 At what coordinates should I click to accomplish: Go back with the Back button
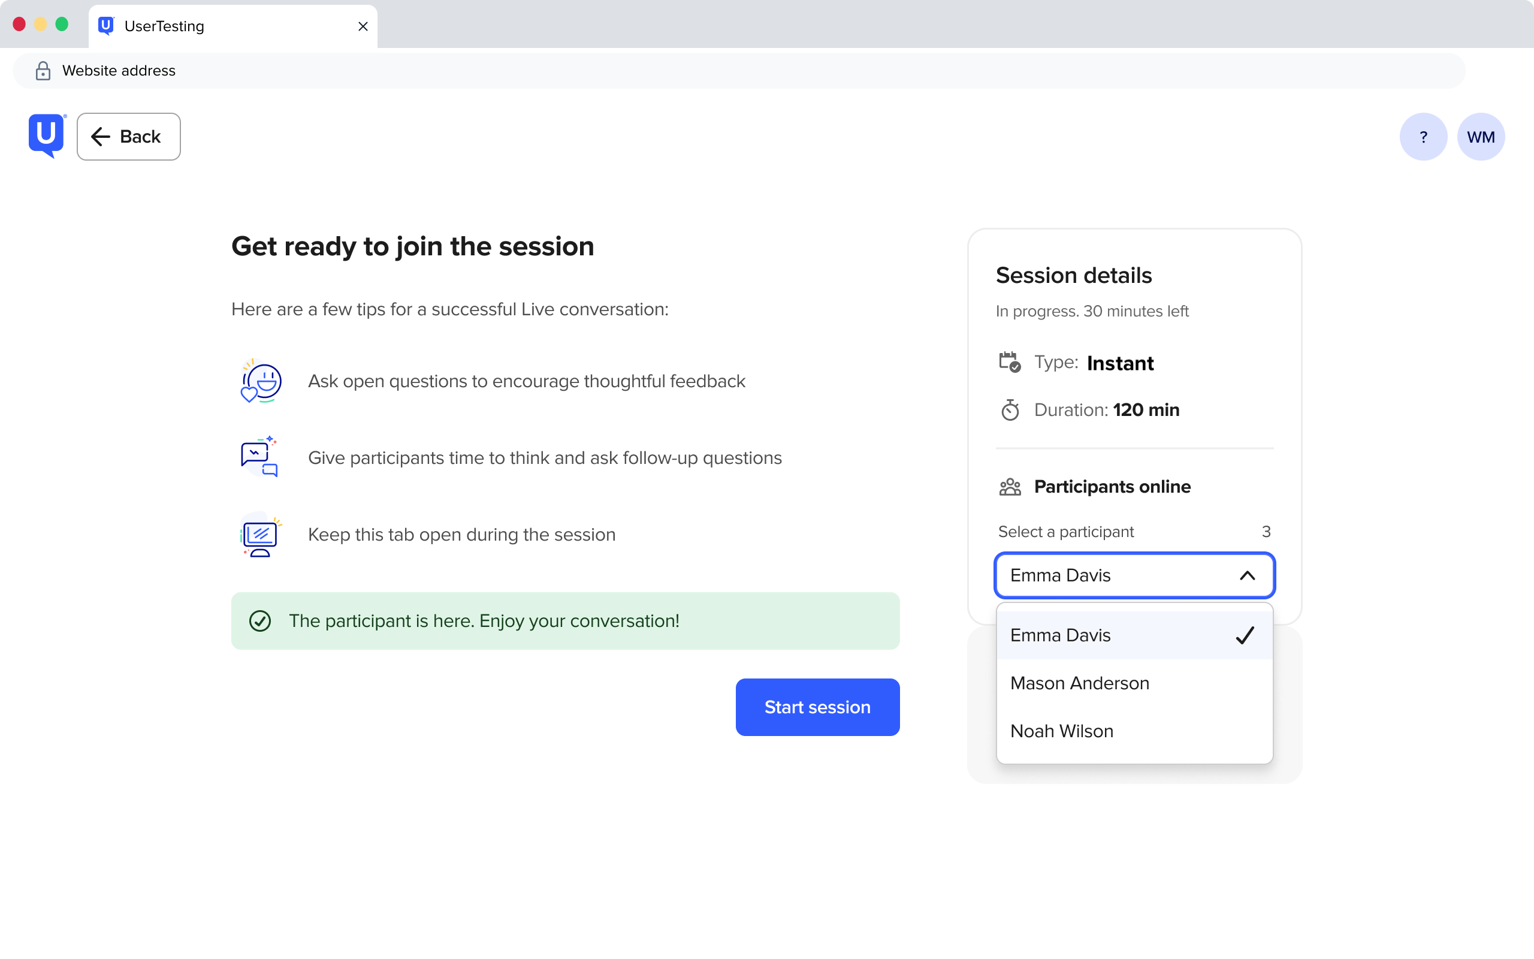click(x=129, y=137)
